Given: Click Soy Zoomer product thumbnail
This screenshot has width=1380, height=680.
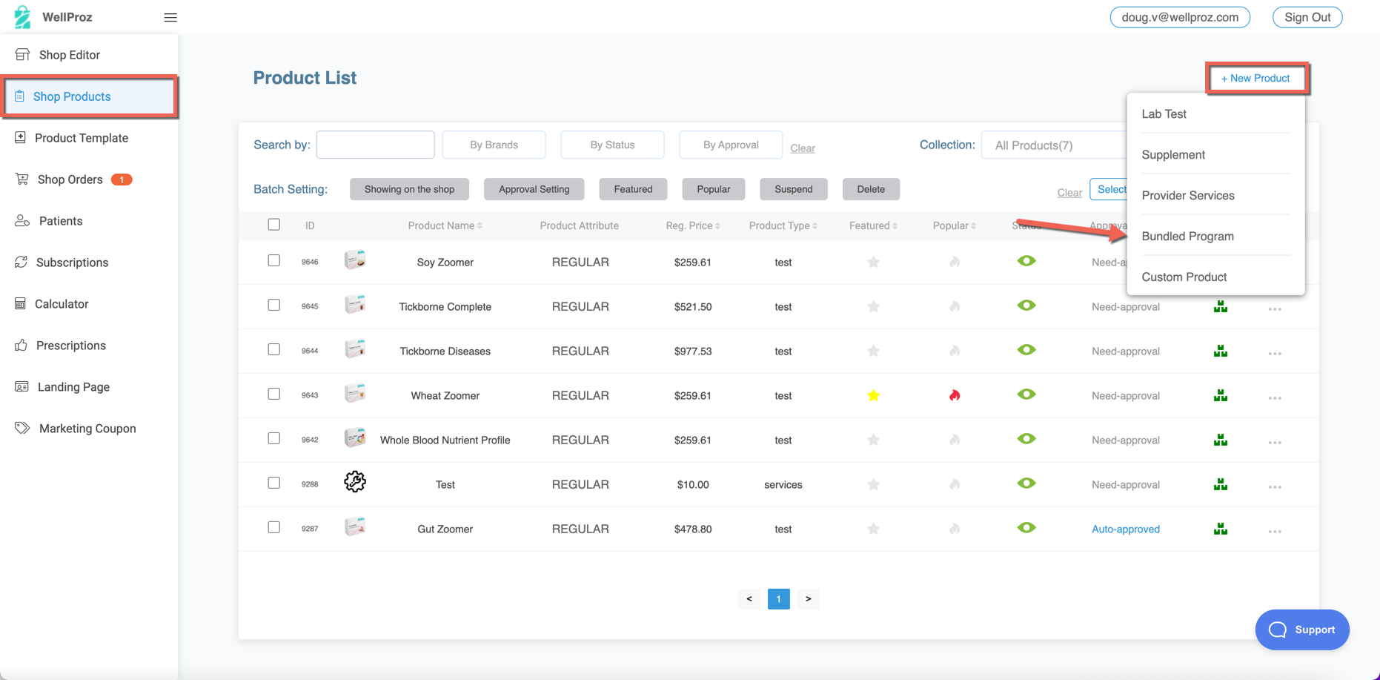Looking at the screenshot, I should pos(355,260).
